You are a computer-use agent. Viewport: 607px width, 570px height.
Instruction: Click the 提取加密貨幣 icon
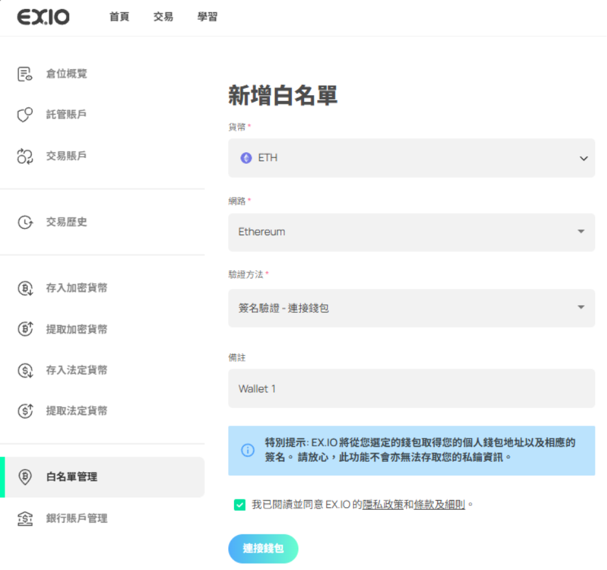tap(25, 329)
